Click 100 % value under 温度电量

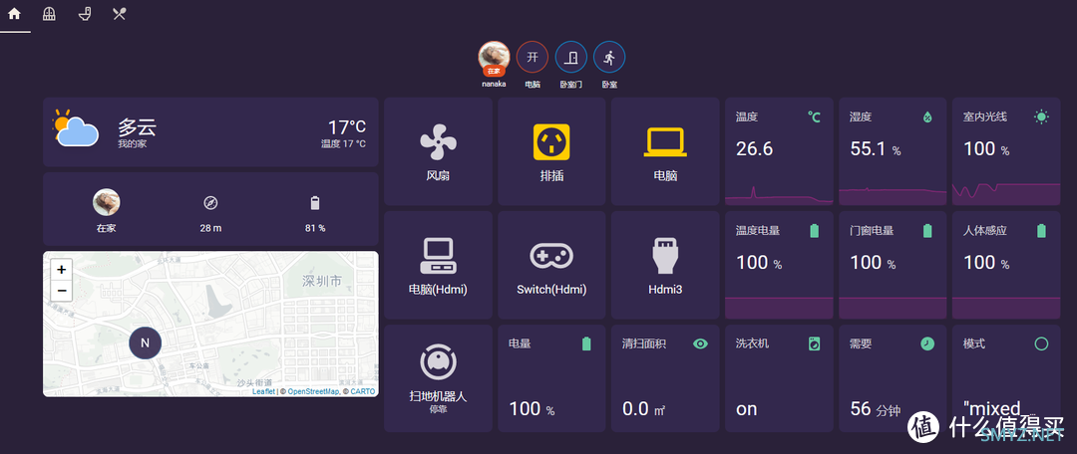(x=760, y=263)
